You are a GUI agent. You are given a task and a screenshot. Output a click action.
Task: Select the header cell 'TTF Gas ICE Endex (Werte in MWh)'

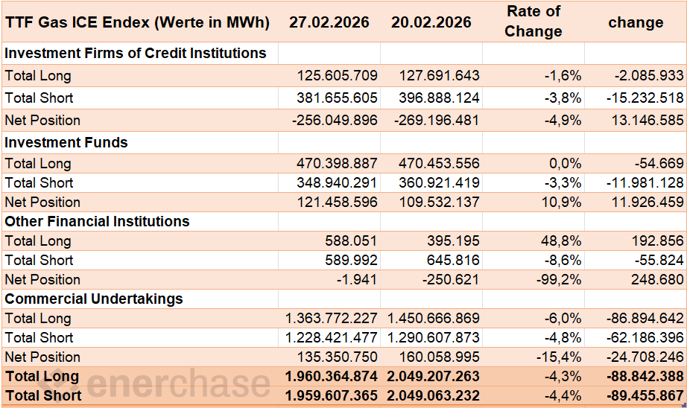pos(137,22)
